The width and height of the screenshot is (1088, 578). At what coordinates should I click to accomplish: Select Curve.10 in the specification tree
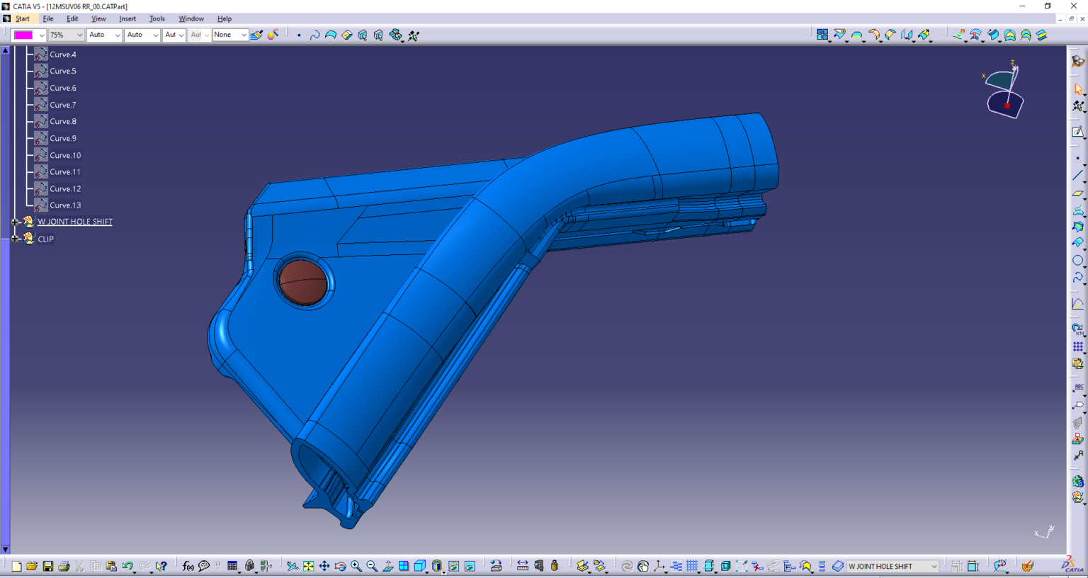[x=65, y=155]
